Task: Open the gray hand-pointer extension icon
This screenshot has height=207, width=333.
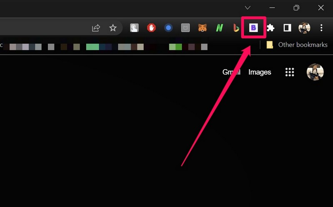Action: click(134, 27)
